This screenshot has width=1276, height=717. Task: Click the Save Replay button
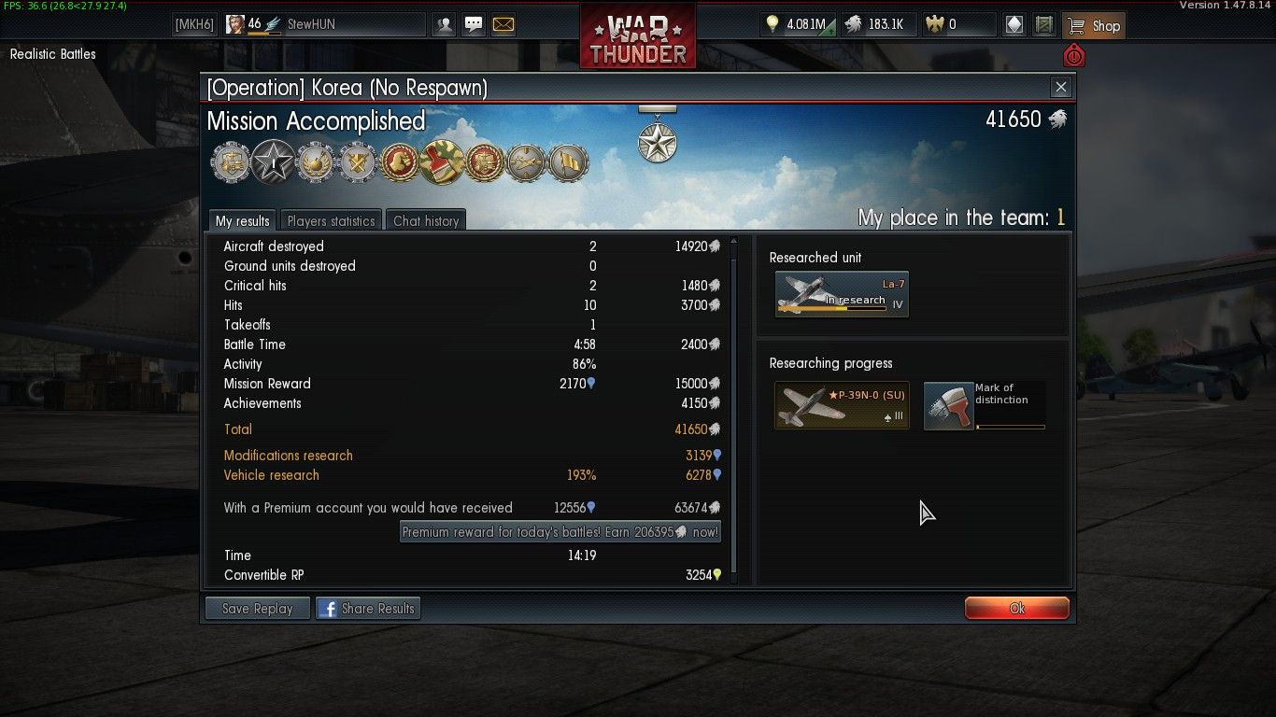click(x=258, y=609)
